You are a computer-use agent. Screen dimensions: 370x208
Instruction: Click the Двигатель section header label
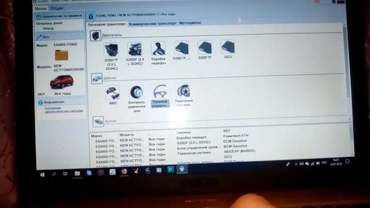click(x=112, y=35)
